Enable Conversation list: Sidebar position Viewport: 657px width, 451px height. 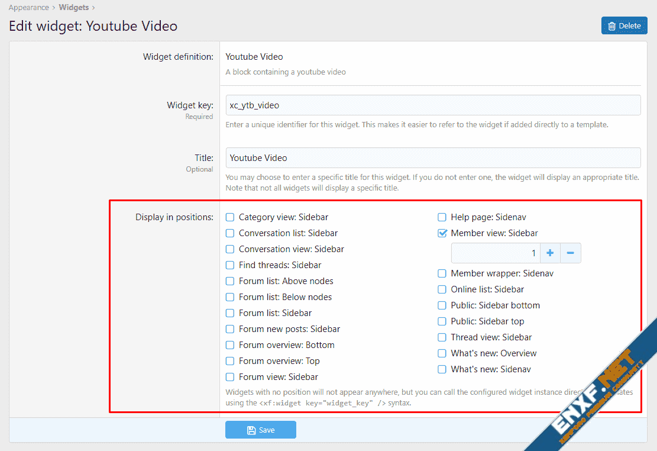(230, 233)
